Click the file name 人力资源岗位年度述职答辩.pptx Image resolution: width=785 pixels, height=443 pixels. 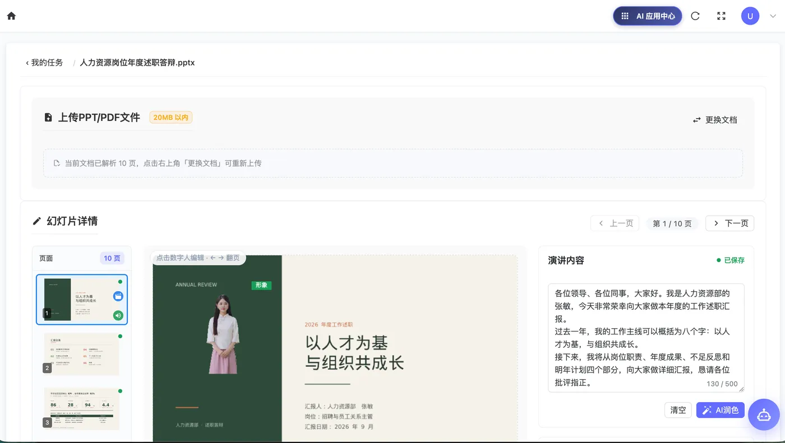point(137,63)
